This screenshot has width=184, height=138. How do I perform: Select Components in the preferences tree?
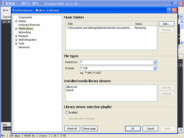click(x=25, y=17)
